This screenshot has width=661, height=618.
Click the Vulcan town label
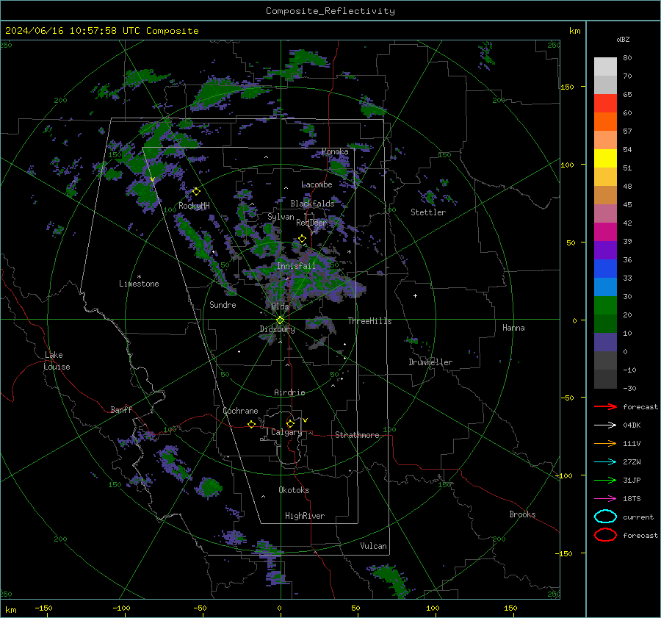click(x=373, y=546)
